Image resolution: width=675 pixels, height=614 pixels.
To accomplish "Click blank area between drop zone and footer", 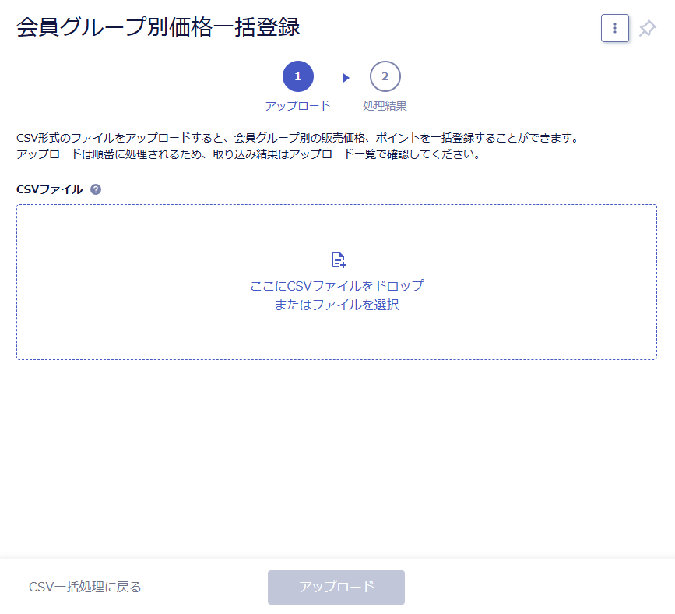I will click(336, 459).
